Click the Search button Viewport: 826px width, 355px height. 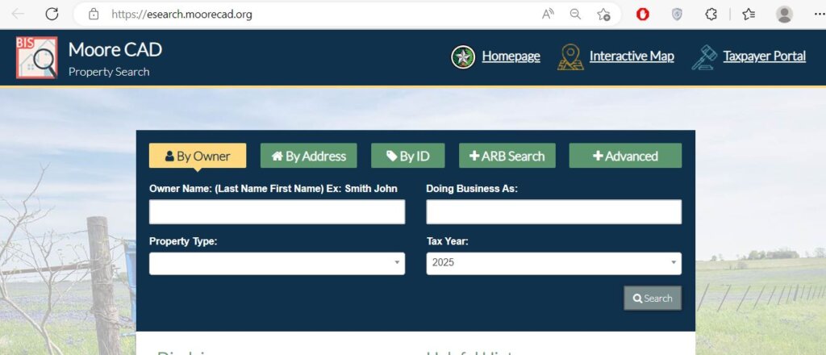click(x=653, y=298)
